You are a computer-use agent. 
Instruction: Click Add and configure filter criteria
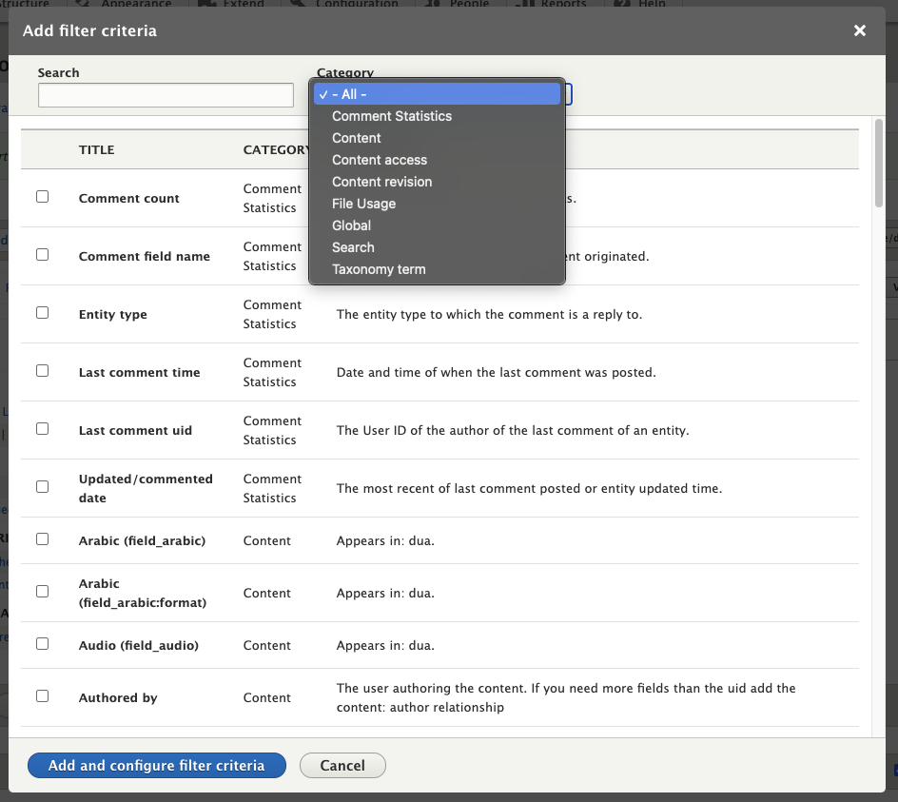tap(157, 765)
